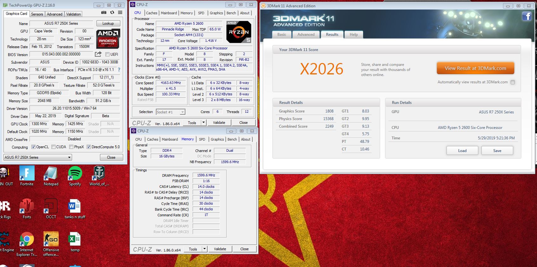Click the Facebook icon in 3DMark 11
This screenshot has width=537, height=267.
tap(527, 16)
